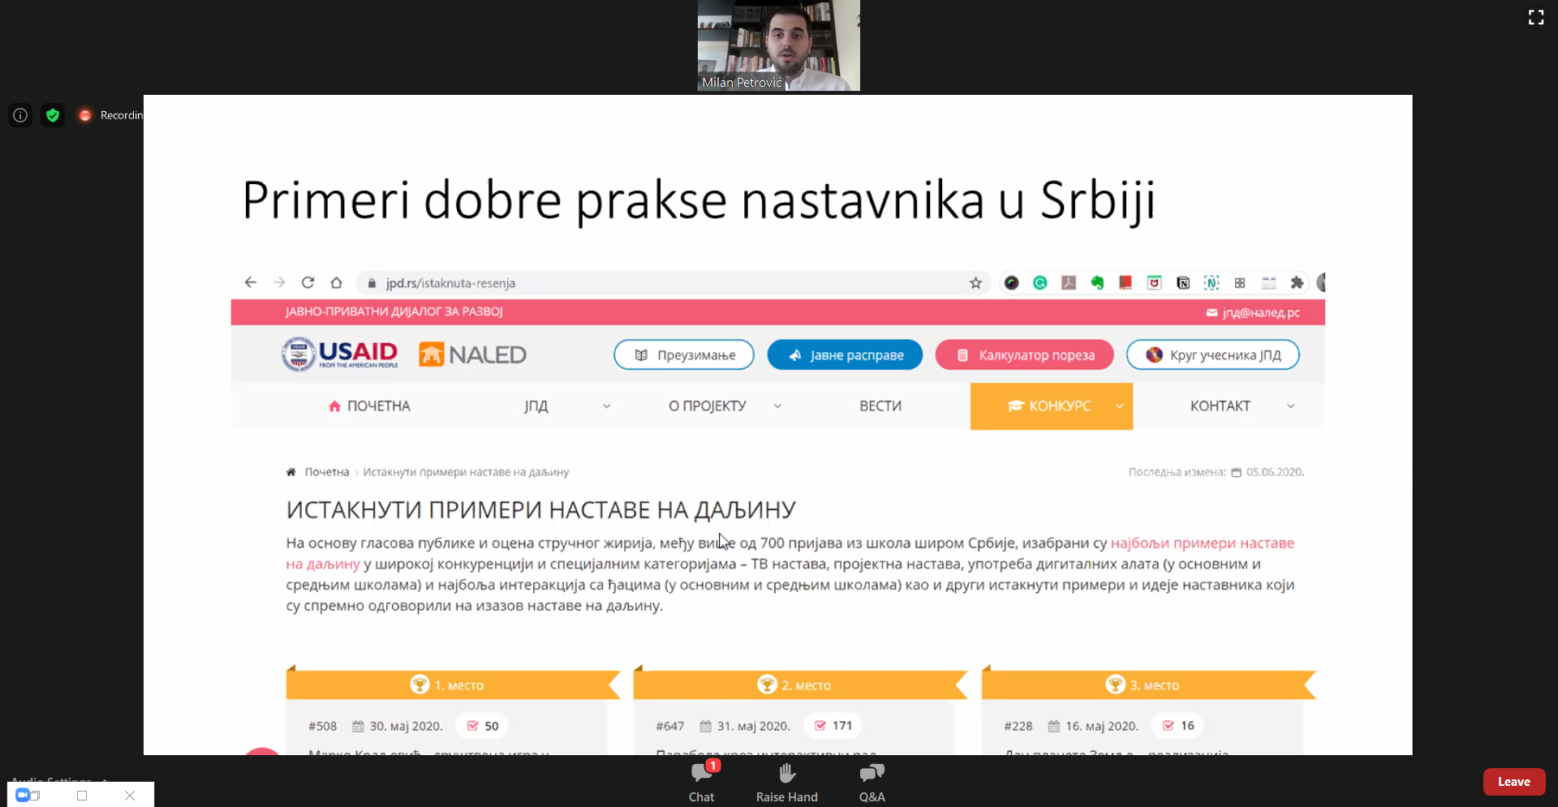Switch to the ВЕСТИ menu item

pos(880,406)
